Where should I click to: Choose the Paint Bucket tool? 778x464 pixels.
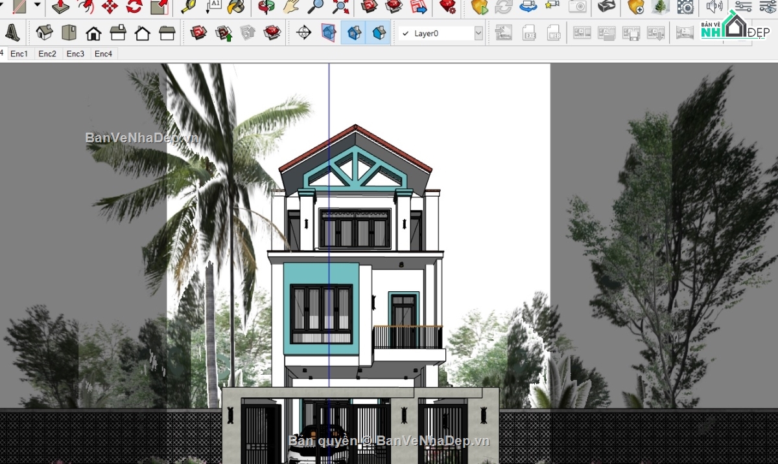(237, 7)
